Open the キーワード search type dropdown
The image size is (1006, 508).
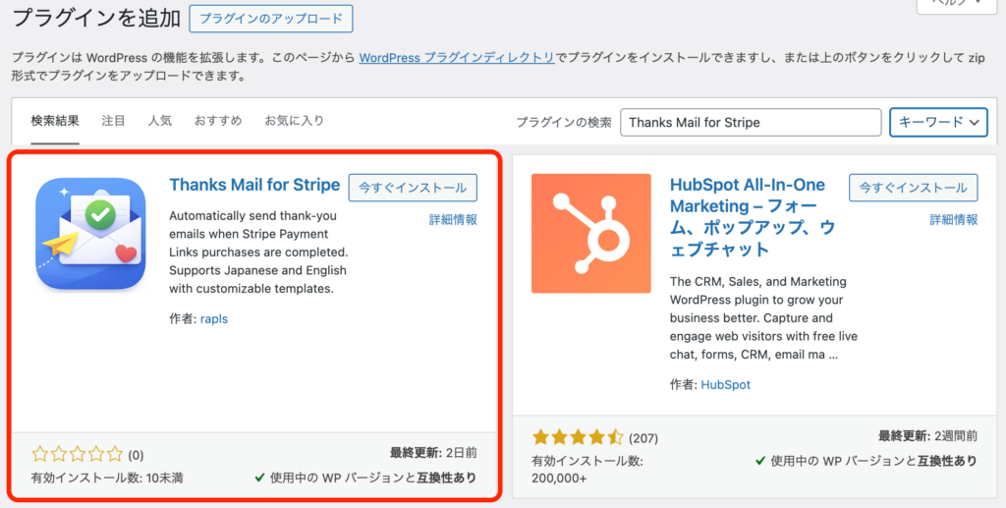pos(938,122)
